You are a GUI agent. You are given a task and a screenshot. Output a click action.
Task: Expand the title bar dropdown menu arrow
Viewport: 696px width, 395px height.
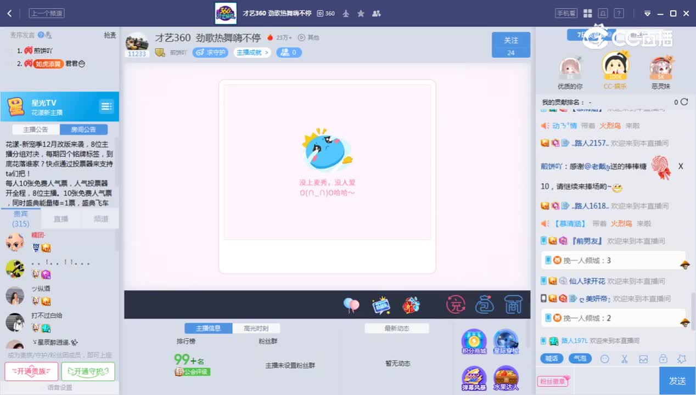[648, 13]
